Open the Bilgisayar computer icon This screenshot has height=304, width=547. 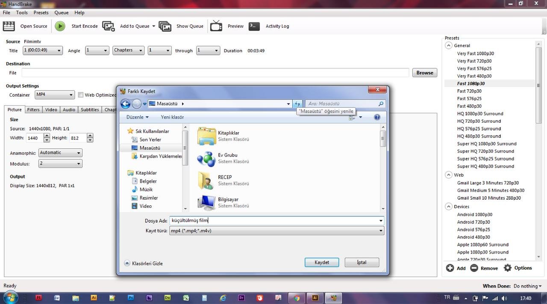point(206,202)
